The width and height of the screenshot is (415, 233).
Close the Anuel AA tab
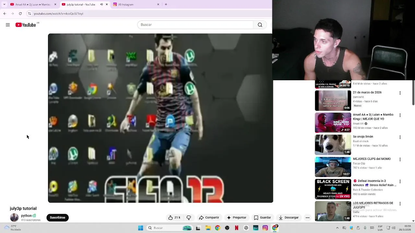point(55,5)
